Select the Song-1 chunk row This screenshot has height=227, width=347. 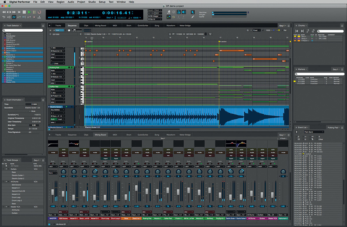pos(319,39)
